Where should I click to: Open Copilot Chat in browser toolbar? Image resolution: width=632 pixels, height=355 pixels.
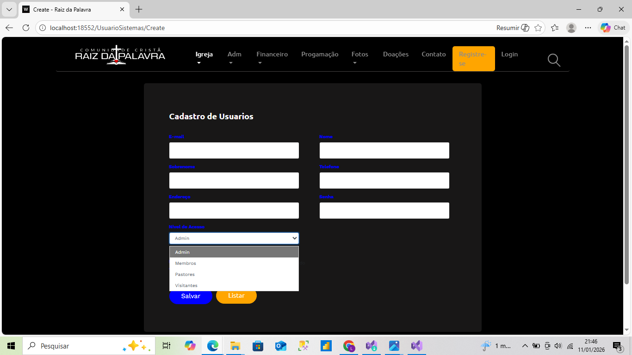click(613, 28)
